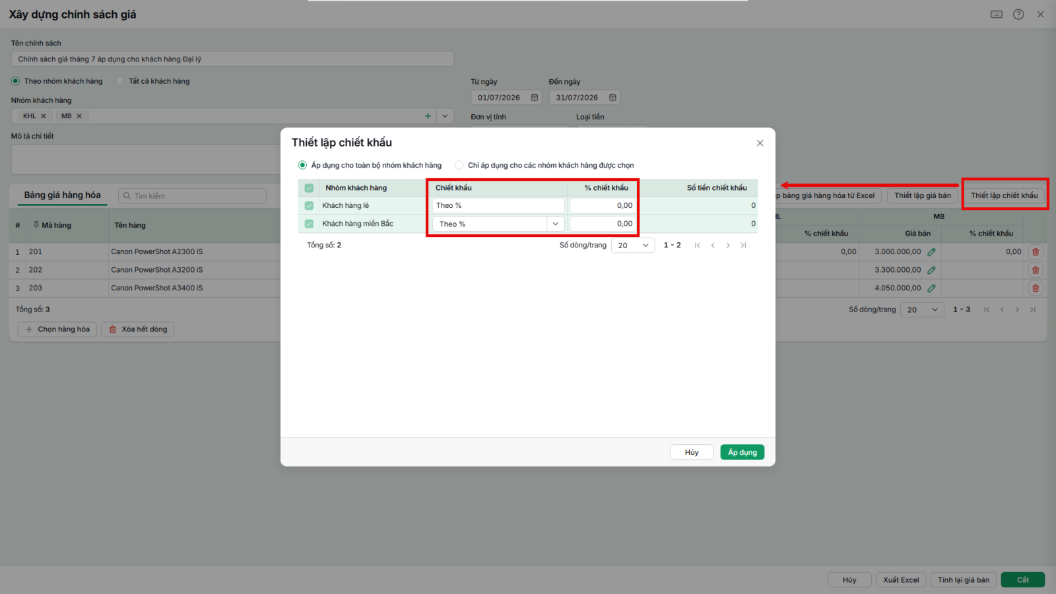Image resolution: width=1056 pixels, height=594 pixels.
Task: Click Hủy button in discount dialog
Action: pyautogui.click(x=692, y=452)
